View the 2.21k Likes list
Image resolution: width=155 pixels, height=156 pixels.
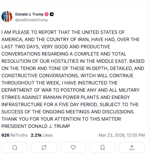click(42, 135)
